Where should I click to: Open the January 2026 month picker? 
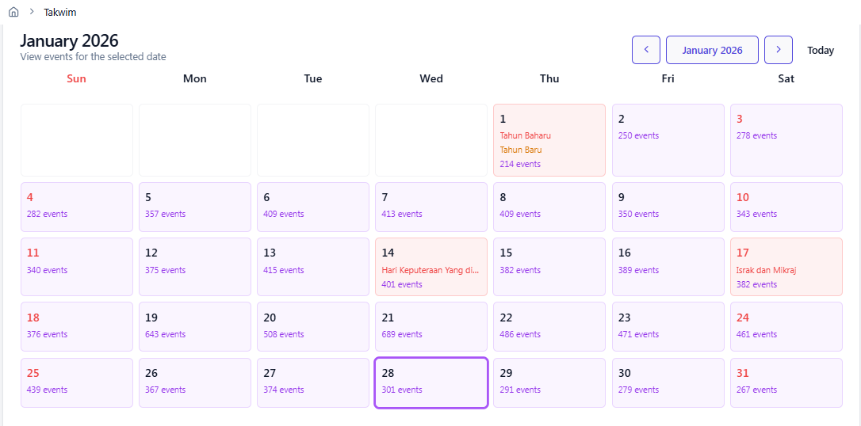pos(712,50)
